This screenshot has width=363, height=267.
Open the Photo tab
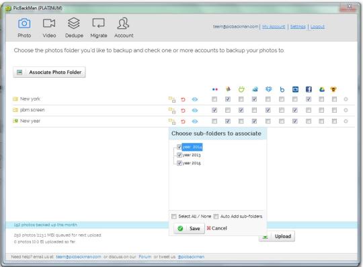(24, 28)
